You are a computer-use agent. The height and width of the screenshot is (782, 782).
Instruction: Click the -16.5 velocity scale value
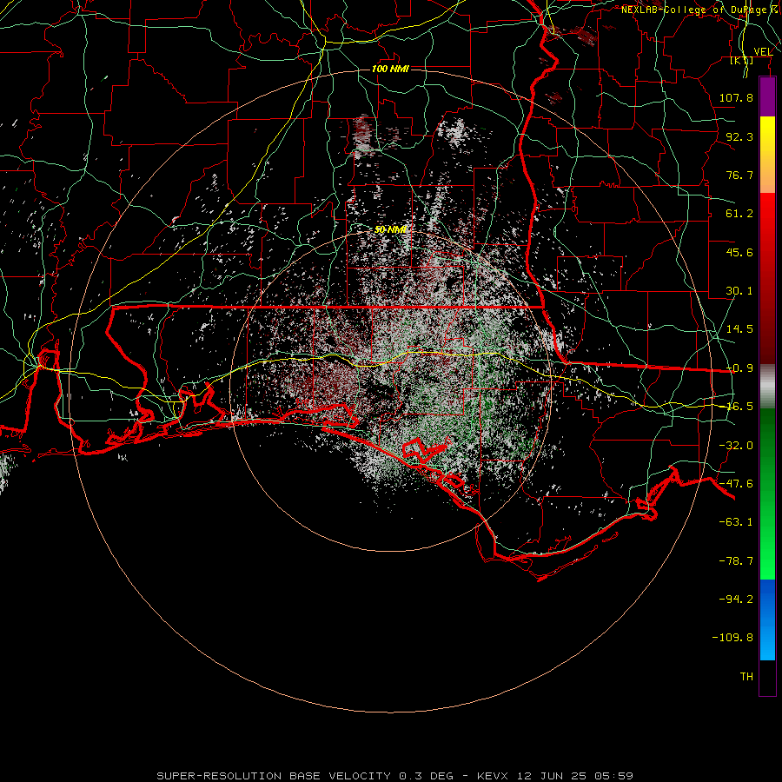pyautogui.click(x=739, y=406)
